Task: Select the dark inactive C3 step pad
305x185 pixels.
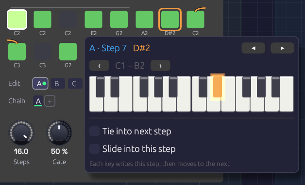Action: tap(42, 52)
